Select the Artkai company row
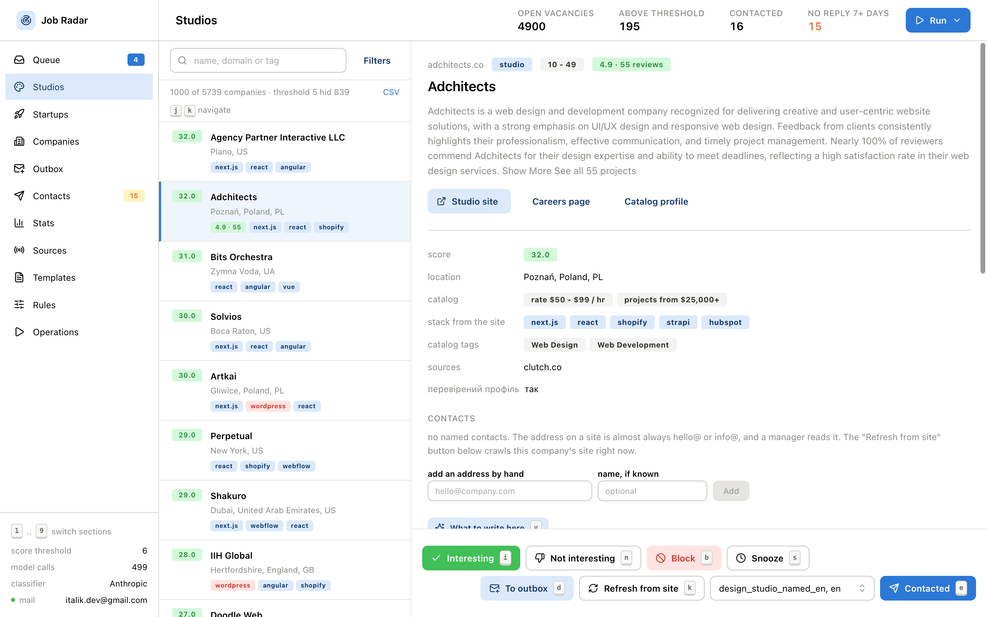 click(x=285, y=390)
